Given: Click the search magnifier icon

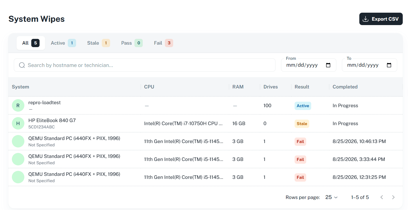Looking at the screenshot, I should coord(22,65).
